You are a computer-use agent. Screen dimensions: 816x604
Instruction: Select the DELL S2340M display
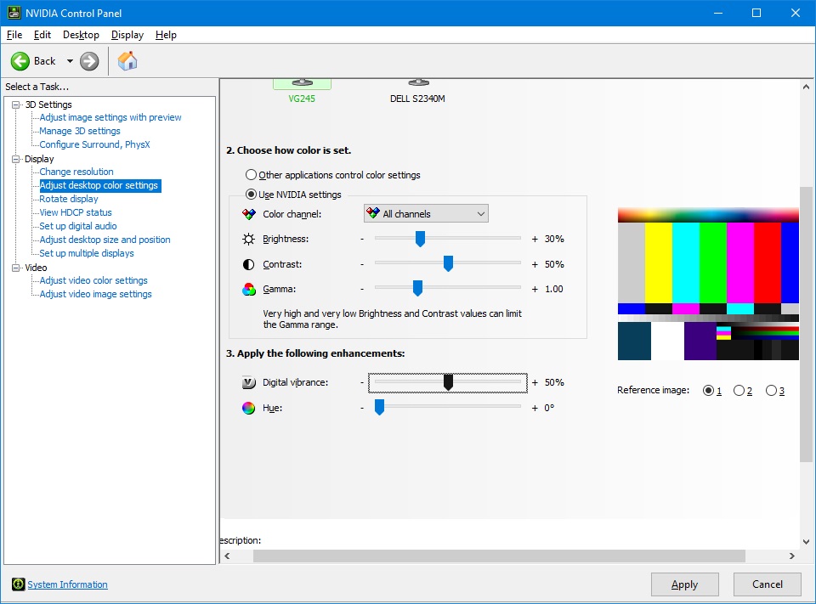click(418, 90)
